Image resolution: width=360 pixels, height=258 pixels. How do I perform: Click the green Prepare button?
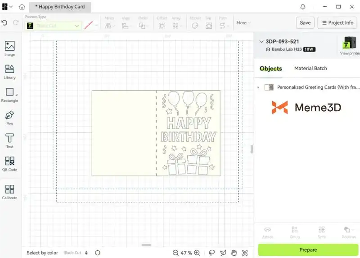coord(308,250)
